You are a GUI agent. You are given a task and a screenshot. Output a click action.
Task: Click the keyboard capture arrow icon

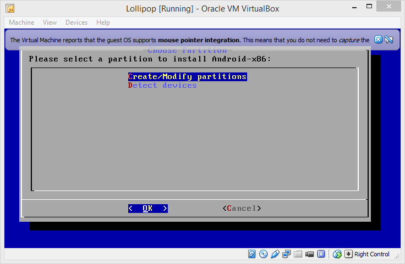(x=348, y=254)
